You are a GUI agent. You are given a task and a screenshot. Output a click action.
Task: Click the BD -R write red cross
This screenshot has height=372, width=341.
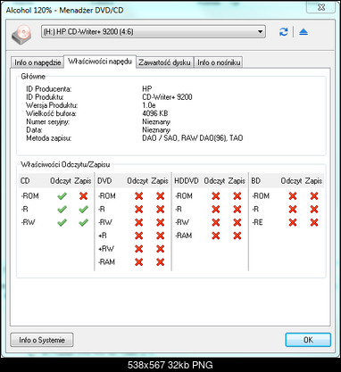point(314,210)
